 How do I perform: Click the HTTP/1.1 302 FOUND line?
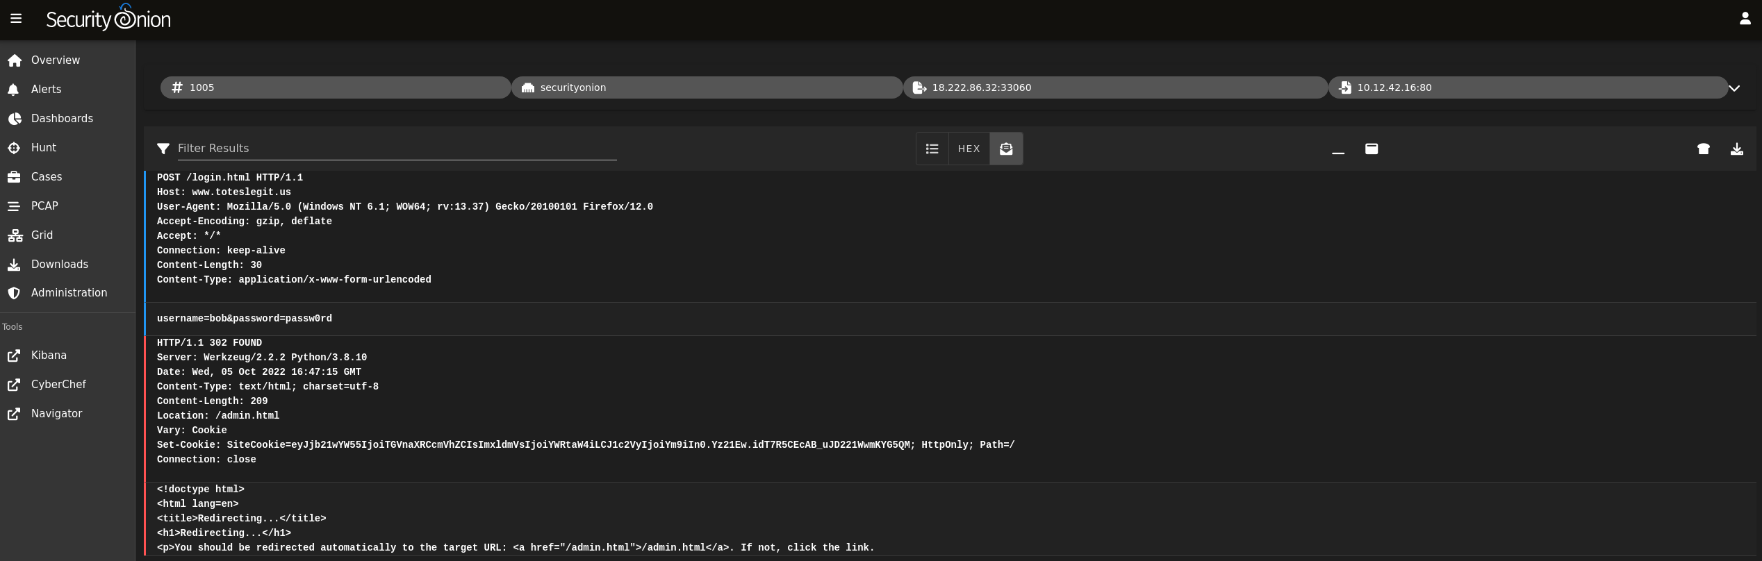pyautogui.click(x=209, y=343)
